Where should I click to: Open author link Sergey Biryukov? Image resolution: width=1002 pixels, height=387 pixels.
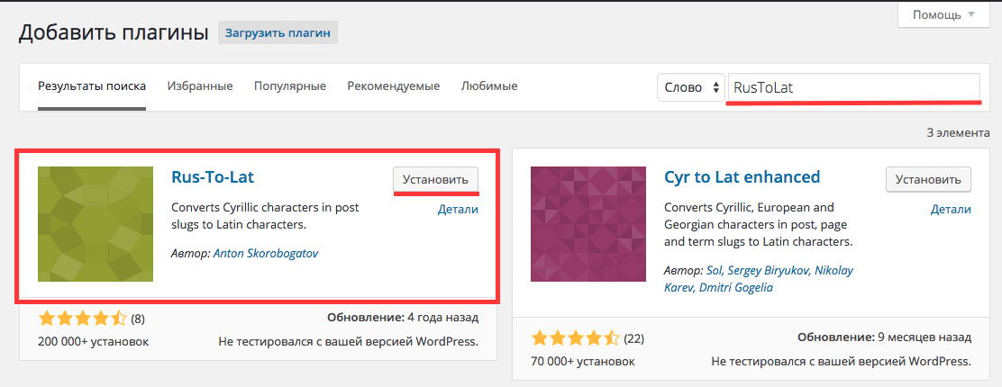[x=767, y=269]
